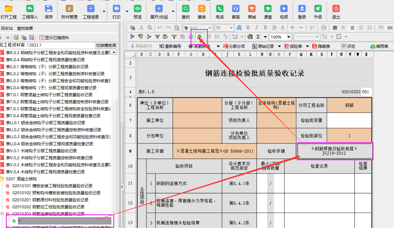Select cell 钢筋焊接及验收规程 JGJ18-2012
Viewport: 394px width, 228px height.
pos(334,151)
